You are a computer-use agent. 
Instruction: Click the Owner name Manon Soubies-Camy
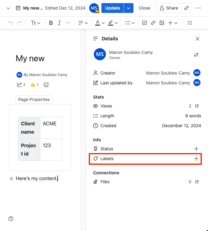pos(131,52)
